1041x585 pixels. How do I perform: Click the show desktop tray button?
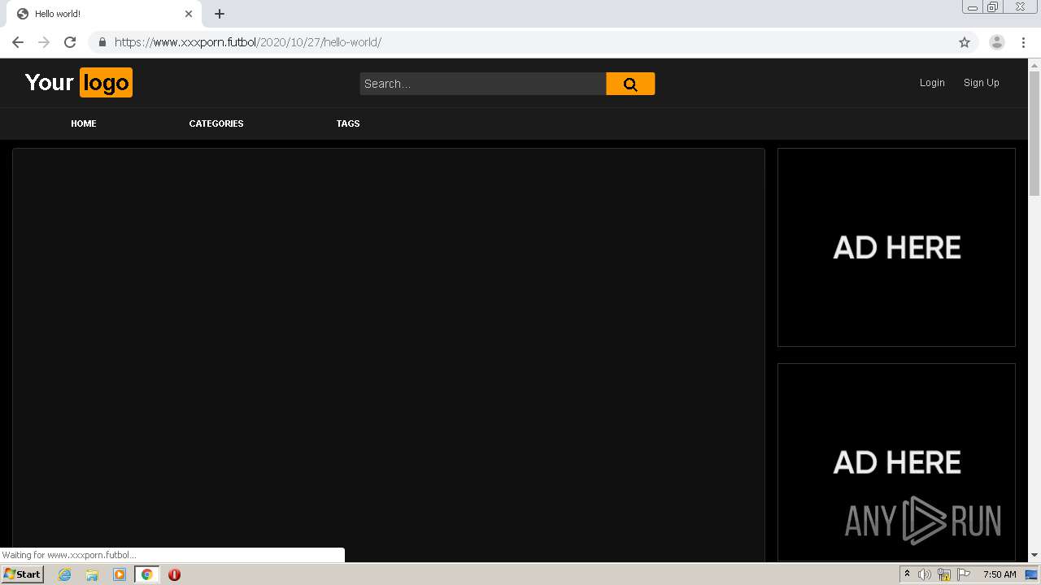tap(1032, 574)
